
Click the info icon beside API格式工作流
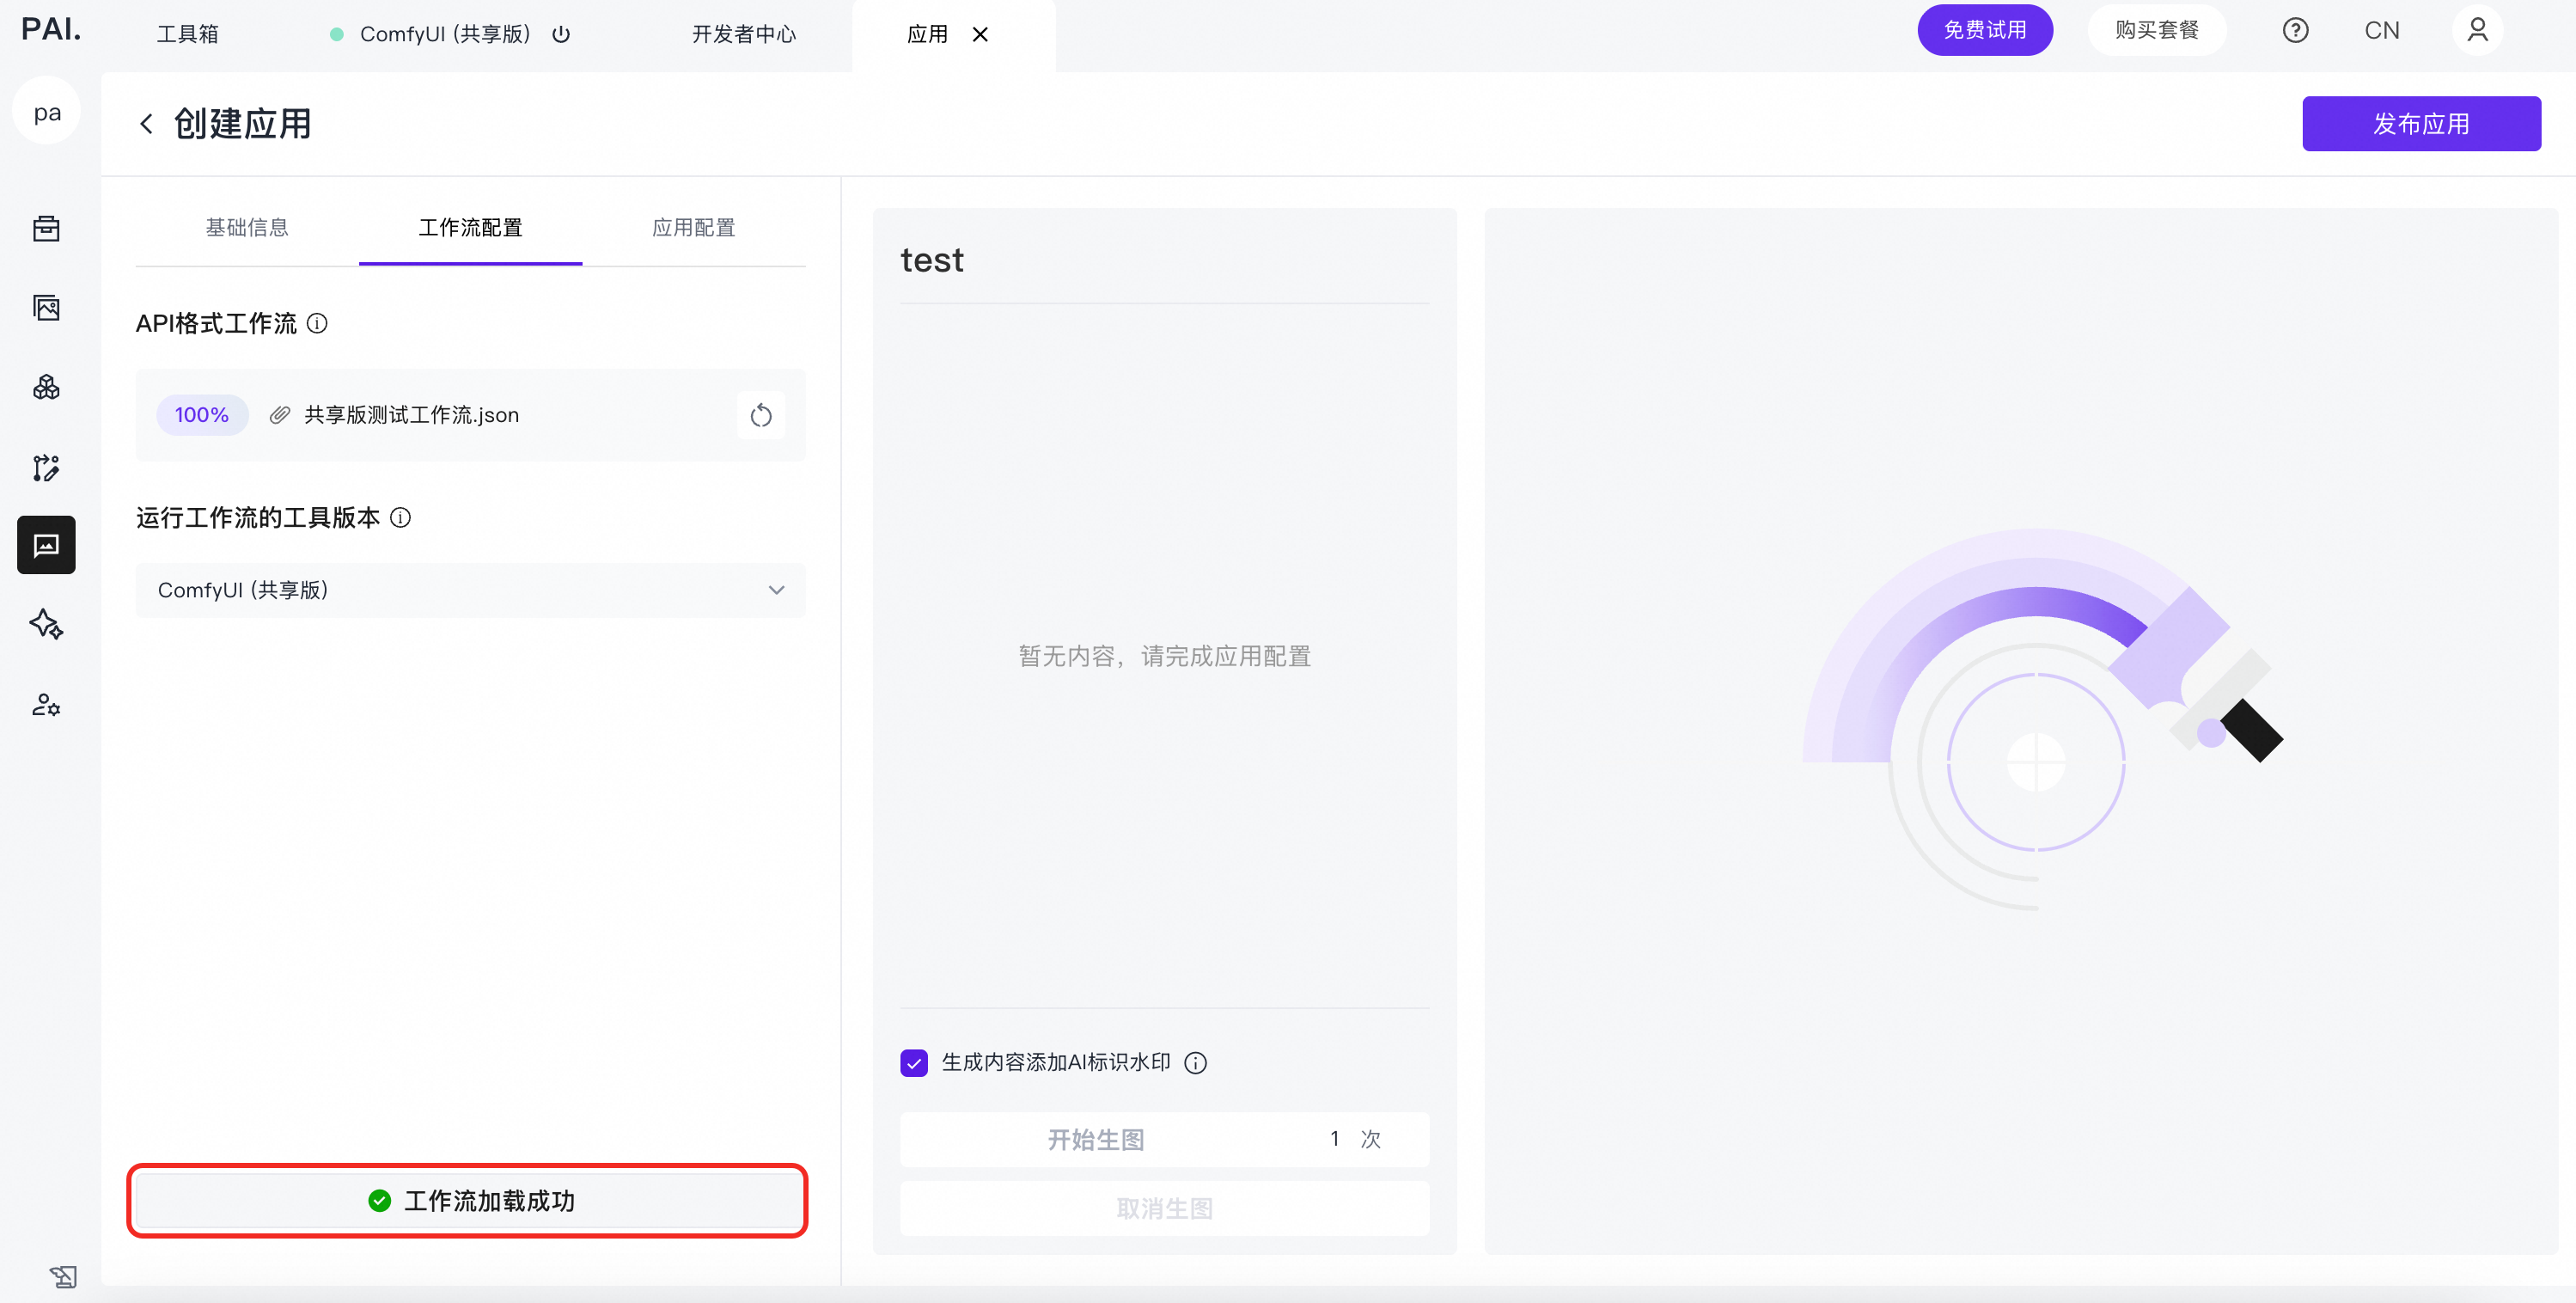click(x=317, y=324)
